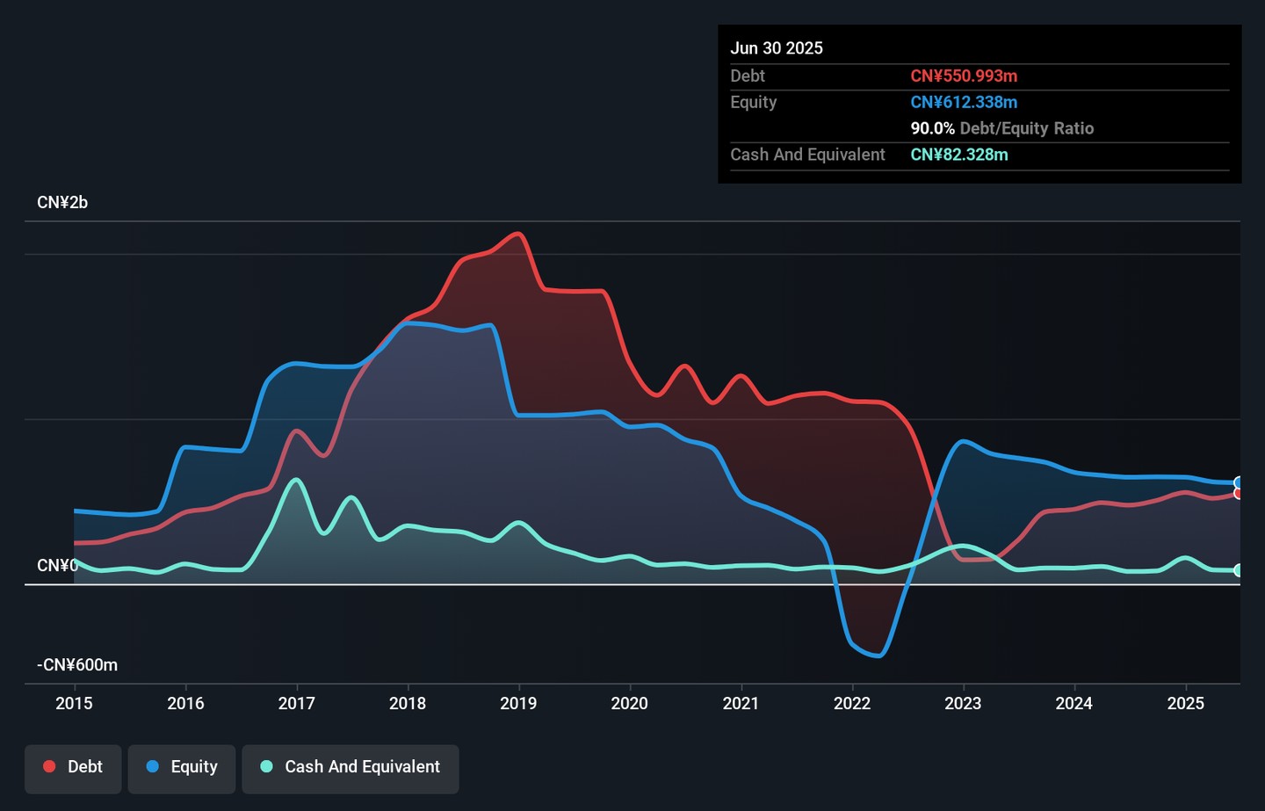Click the CN¥0 baseline label
1265x811 pixels.
(x=57, y=565)
